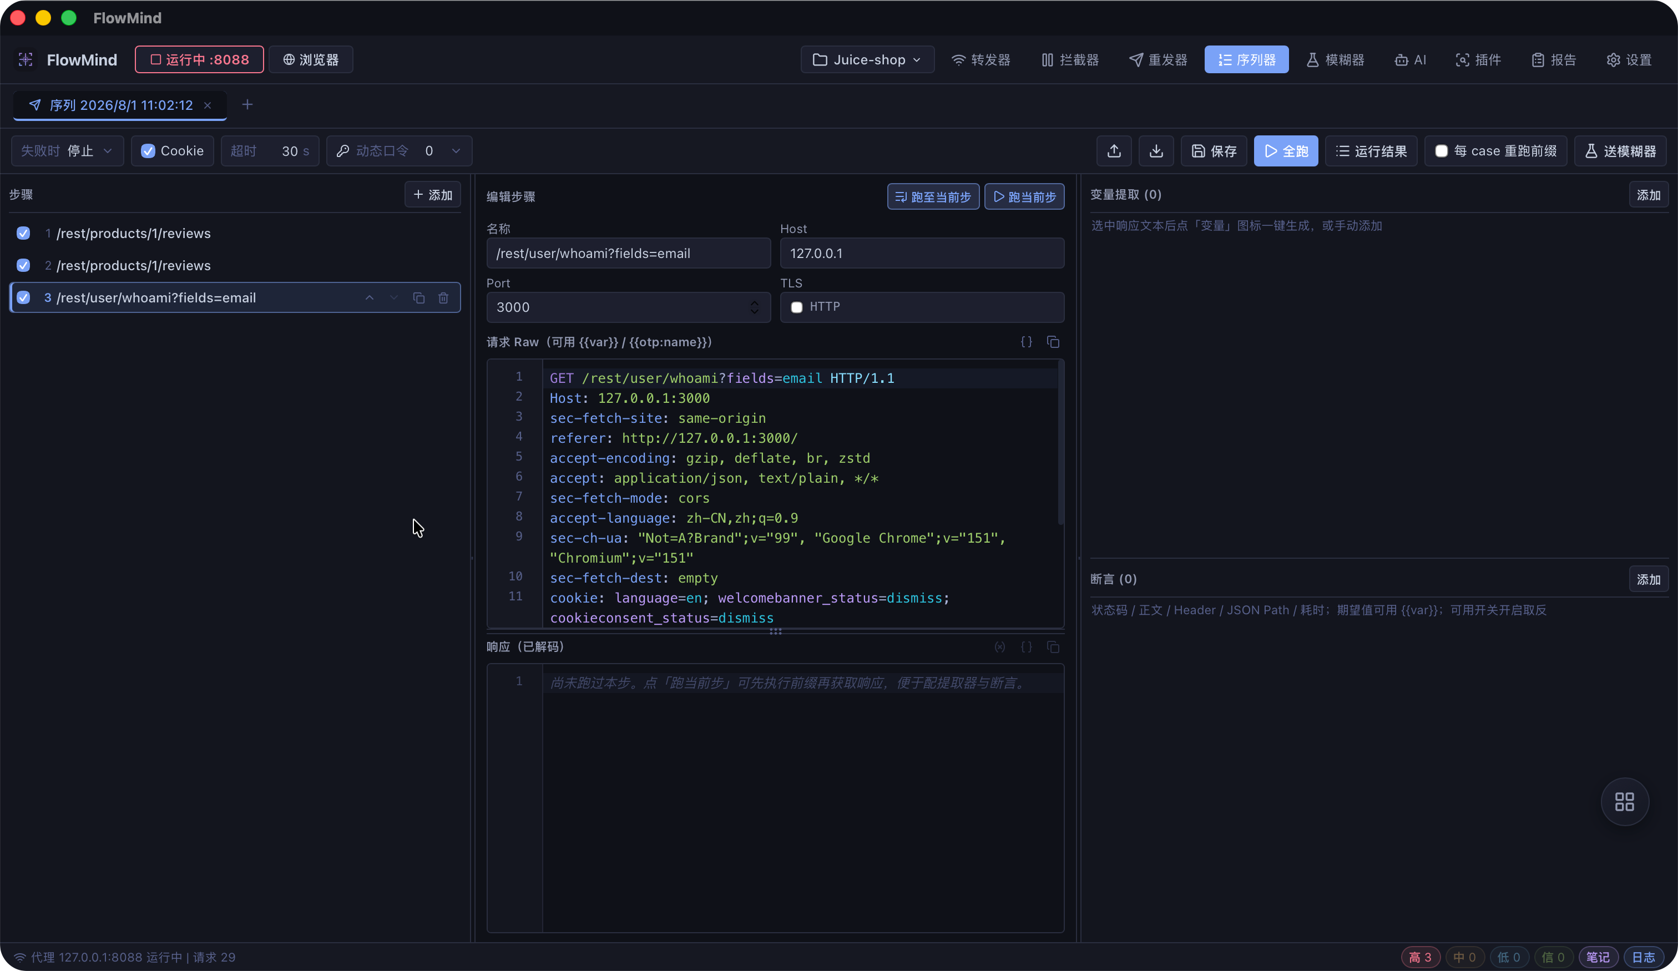This screenshot has height=971, width=1678.
Task: Open the 失败时 停止 dropdown
Action: point(67,151)
